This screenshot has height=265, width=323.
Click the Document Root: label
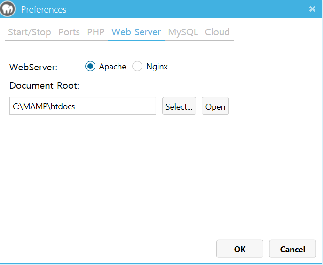[x=44, y=85]
